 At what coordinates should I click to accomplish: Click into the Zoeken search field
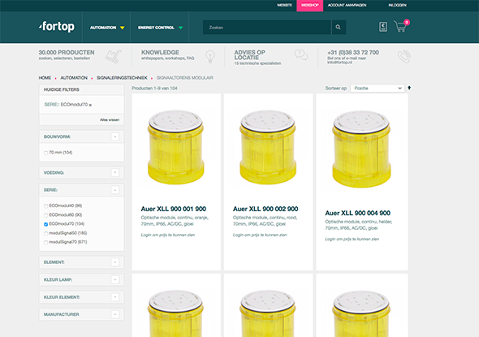[267, 27]
